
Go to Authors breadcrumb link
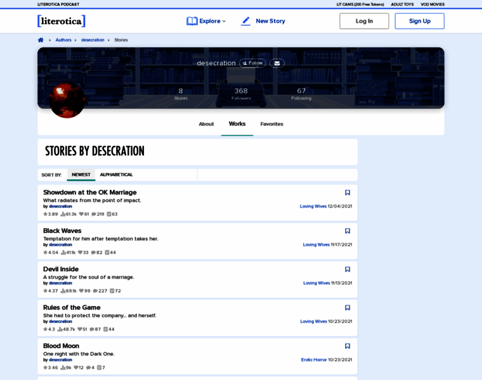pyautogui.click(x=63, y=40)
